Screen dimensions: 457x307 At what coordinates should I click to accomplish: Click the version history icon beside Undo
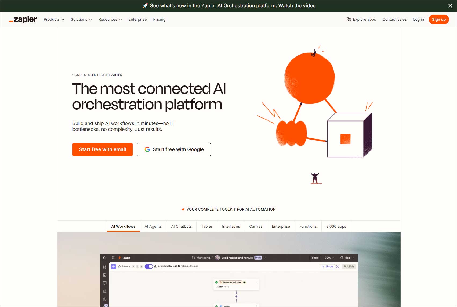[x=338, y=266]
